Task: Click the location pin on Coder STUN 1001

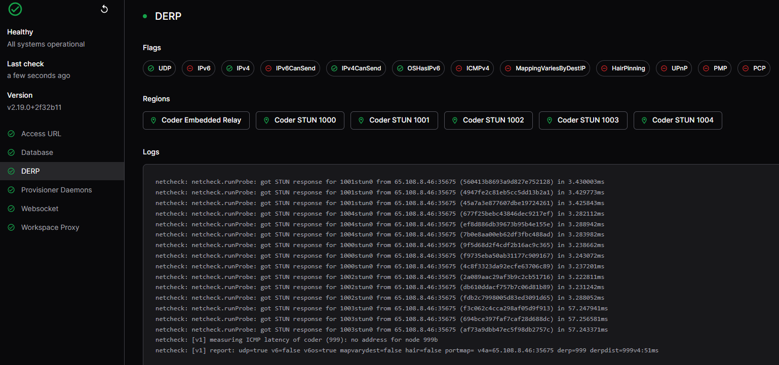Action: tap(361, 120)
